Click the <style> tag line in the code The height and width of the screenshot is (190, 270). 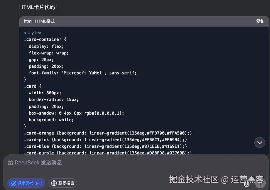(33, 33)
